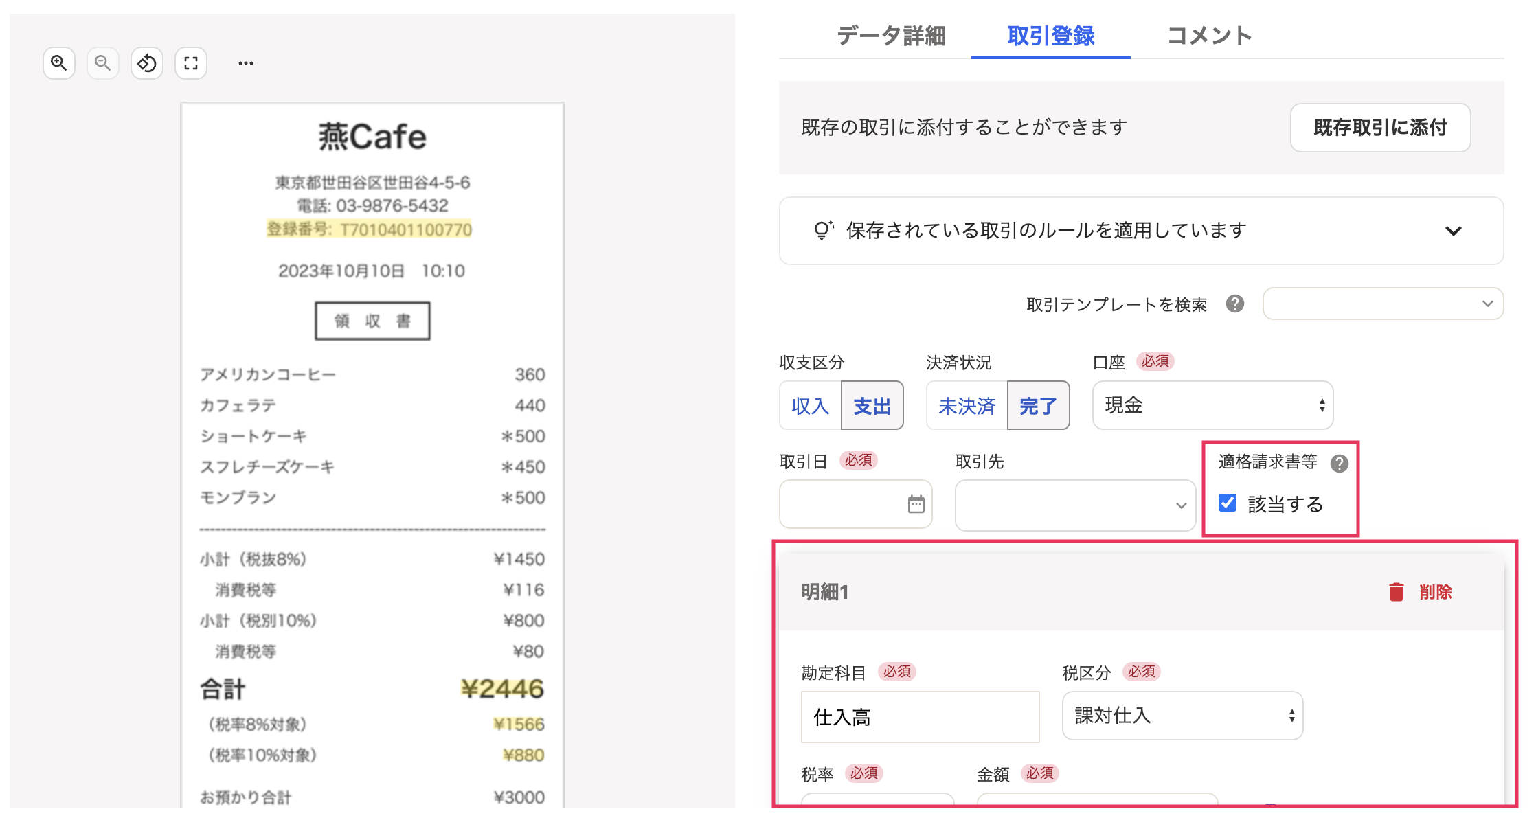Zoom out of the receipt image
The width and height of the screenshot is (1536, 831).
tap(103, 63)
